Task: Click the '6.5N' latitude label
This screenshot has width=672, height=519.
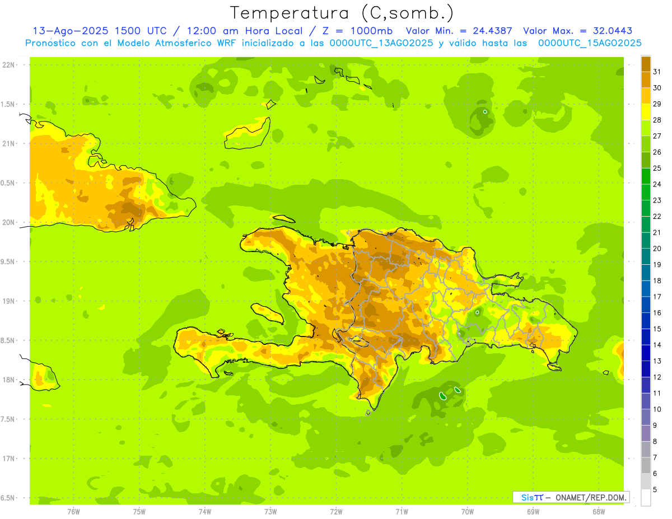Action: click(8, 498)
